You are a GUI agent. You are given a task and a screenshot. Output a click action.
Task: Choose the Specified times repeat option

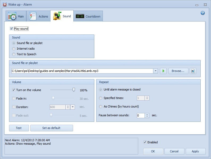pyautogui.click(x=100, y=98)
